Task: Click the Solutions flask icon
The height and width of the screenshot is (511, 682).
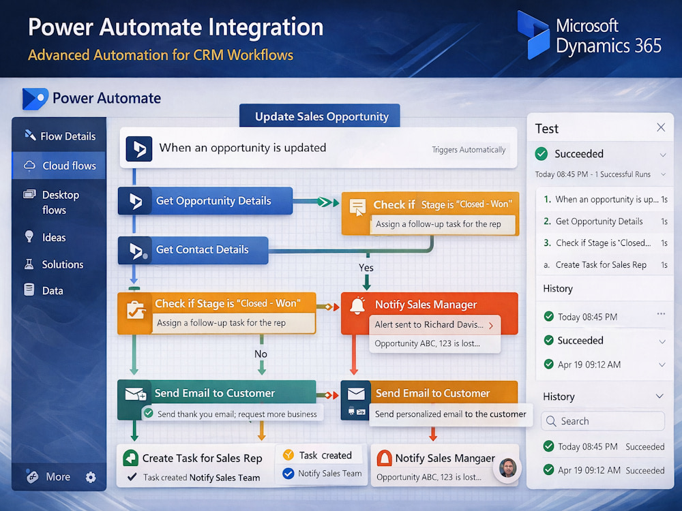Action: pyautogui.click(x=29, y=264)
